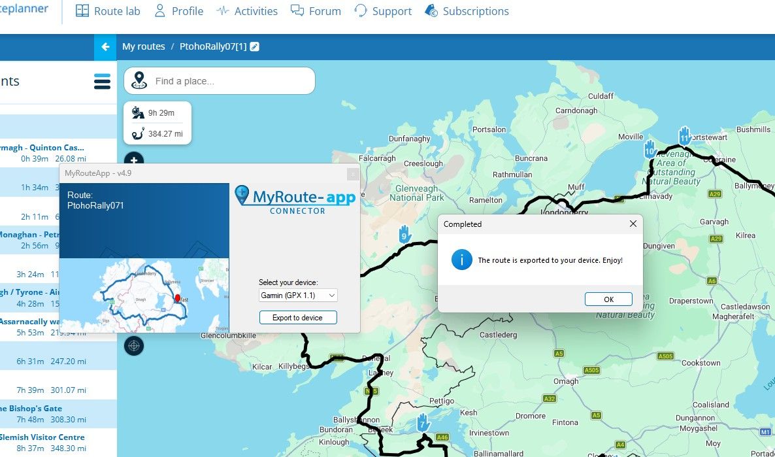Click Omagh town label on map
Viewport: 775px width, 457px height.
tap(565, 381)
